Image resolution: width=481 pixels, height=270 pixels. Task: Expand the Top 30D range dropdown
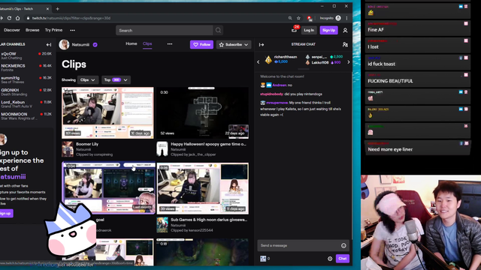(x=116, y=80)
